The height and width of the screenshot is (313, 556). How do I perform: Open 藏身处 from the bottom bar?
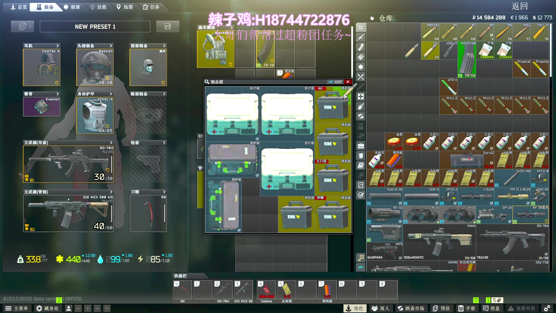point(48,308)
